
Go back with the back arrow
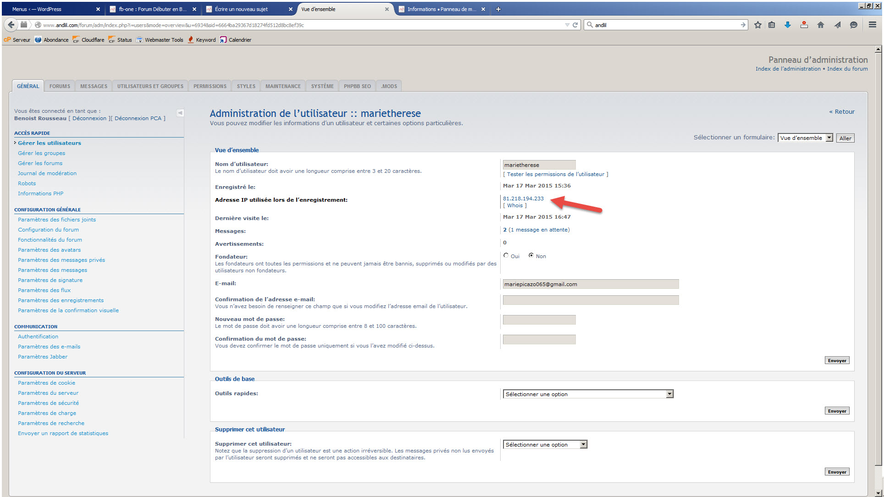pos(11,25)
